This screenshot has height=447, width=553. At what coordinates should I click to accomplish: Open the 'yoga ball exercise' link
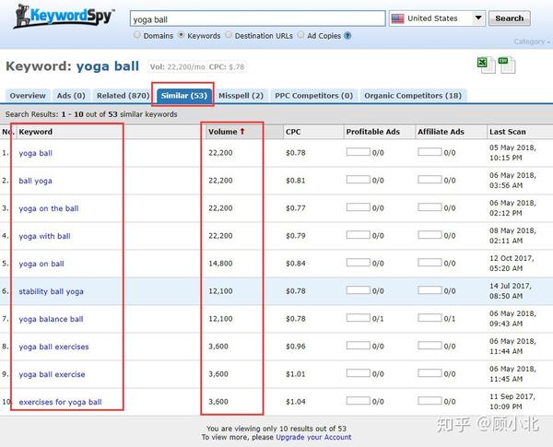click(52, 374)
